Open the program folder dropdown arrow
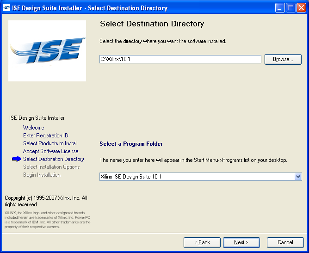Image resolution: width=309 pixels, height=253 pixels. (298, 177)
